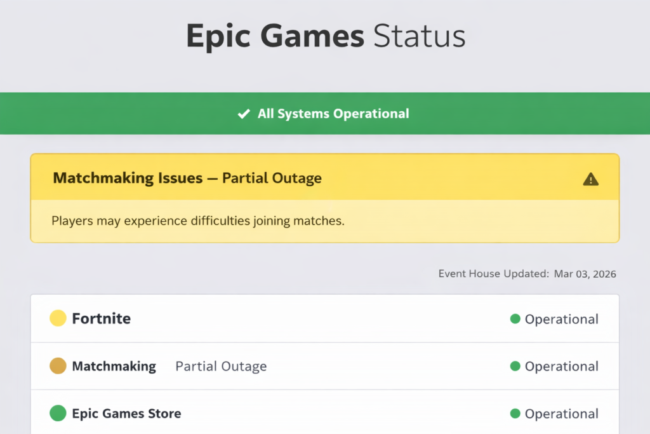Image resolution: width=650 pixels, height=434 pixels.
Task: Click the All Systems Operational banner
Action: tap(325, 114)
